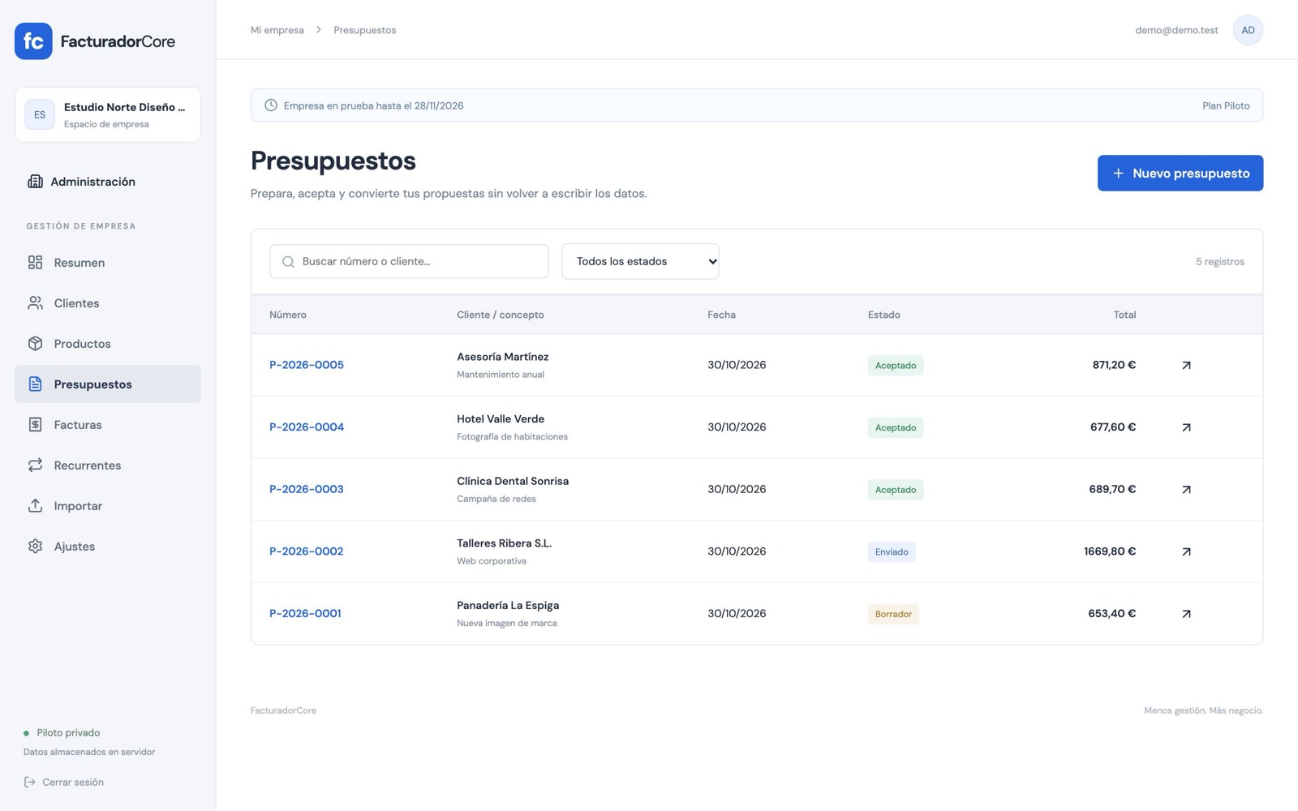The height and width of the screenshot is (811, 1298).
Task: Click Mi empresa breadcrumb link
Action: tap(277, 30)
